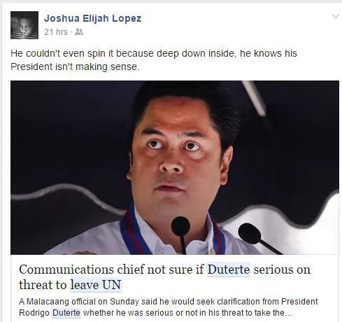Viewport: 342px width, 322px height.
Task: Click the 'A Malacaang official' summary text
Action: pos(169,307)
